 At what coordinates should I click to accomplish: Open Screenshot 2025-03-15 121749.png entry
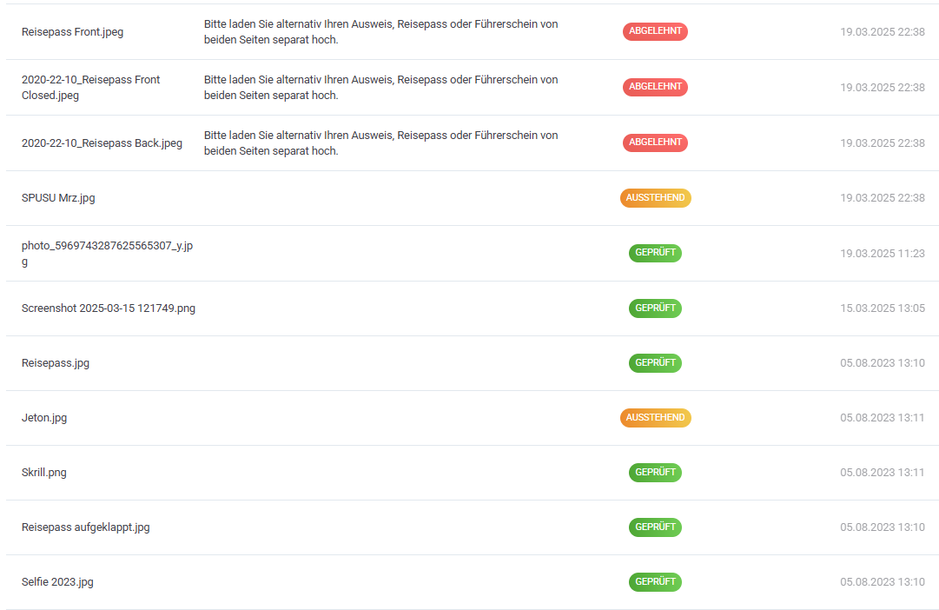(108, 308)
